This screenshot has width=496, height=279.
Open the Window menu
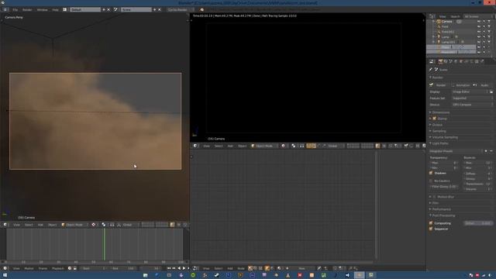click(42, 10)
